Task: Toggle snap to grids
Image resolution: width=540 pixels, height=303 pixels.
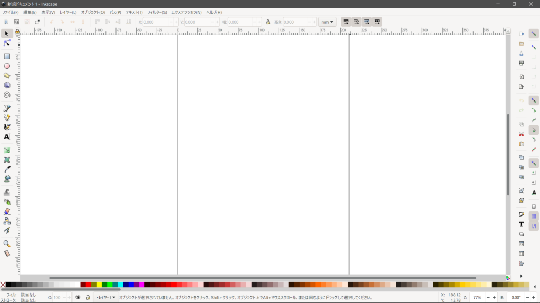Action: click(x=534, y=216)
